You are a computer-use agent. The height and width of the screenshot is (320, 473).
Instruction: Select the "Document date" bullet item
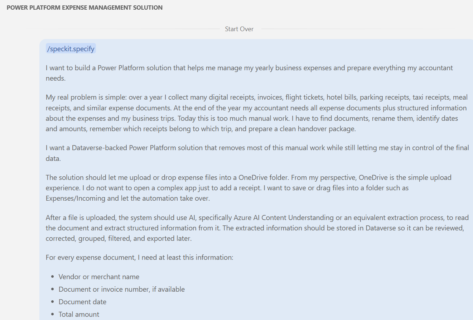[x=82, y=302]
